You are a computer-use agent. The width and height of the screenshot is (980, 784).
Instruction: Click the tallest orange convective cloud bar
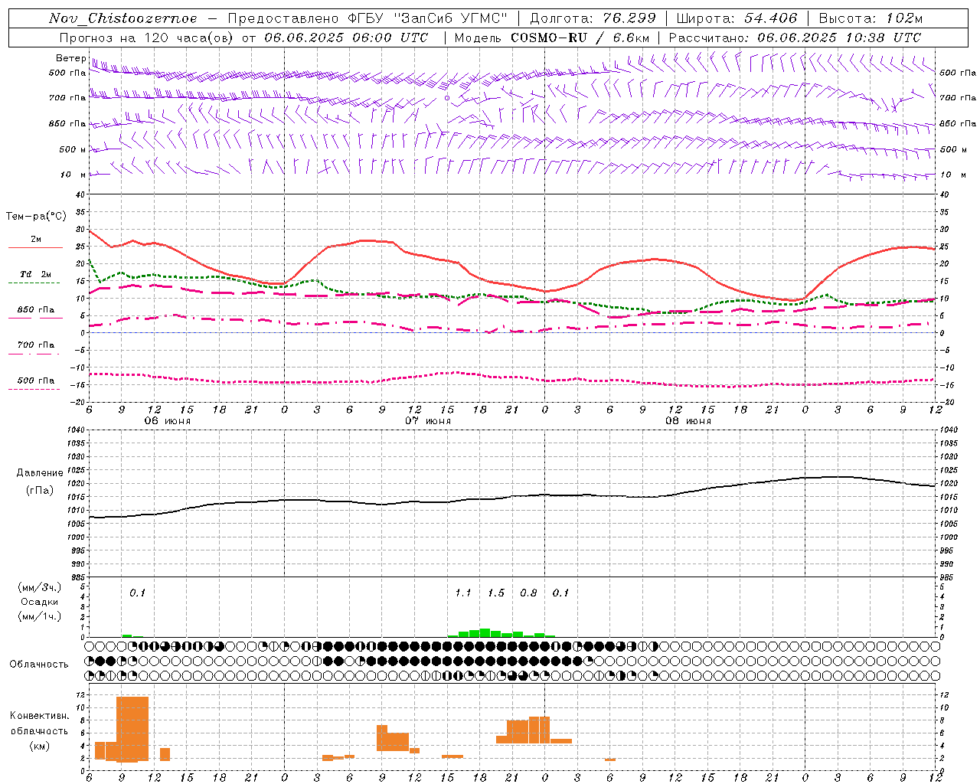[132, 729]
